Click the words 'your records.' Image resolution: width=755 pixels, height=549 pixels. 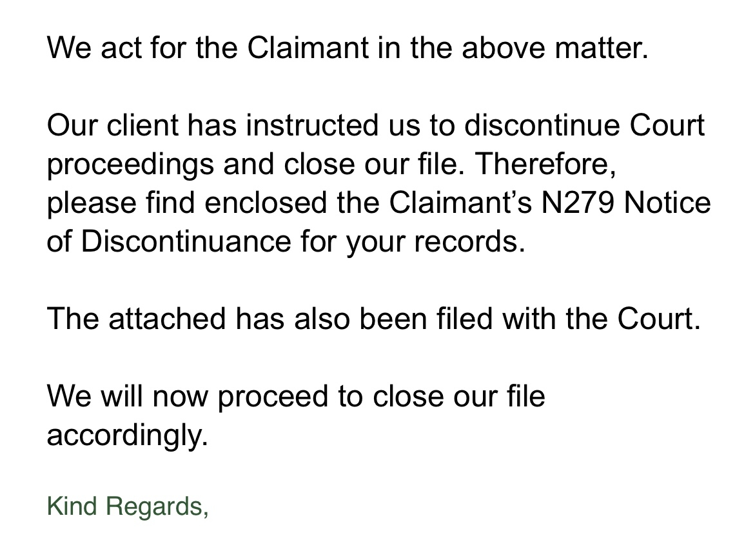(x=435, y=241)
